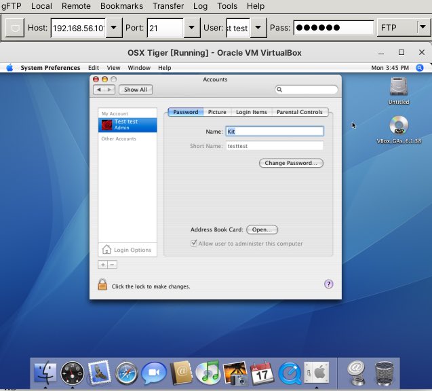Open the Dashboard icon in the Dock
The image size is (432, 391).
[72, 373]
